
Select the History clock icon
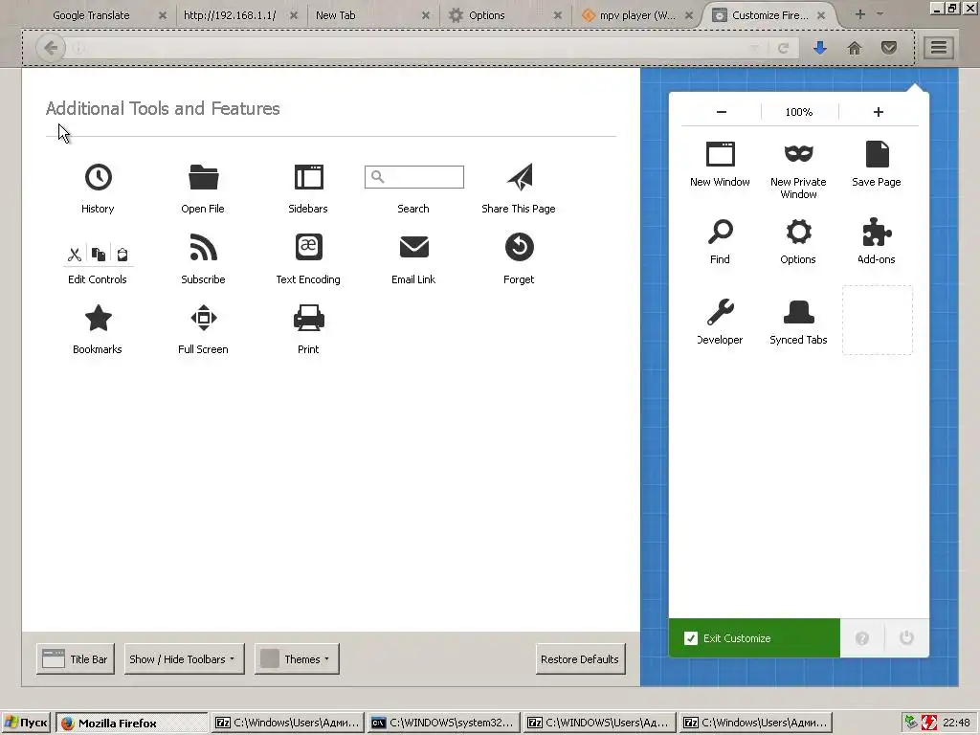pos(99,177)
